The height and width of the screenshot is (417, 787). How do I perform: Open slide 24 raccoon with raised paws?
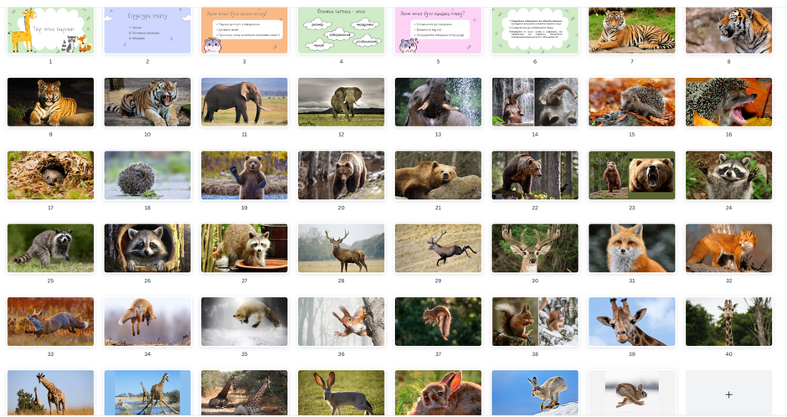[x=728, y=175]
